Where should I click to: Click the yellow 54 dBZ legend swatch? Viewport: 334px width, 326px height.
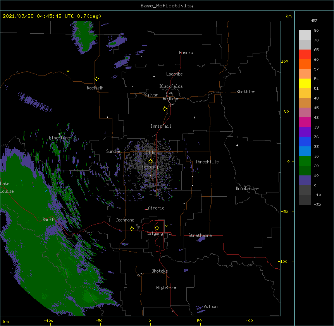click(305, 83)
